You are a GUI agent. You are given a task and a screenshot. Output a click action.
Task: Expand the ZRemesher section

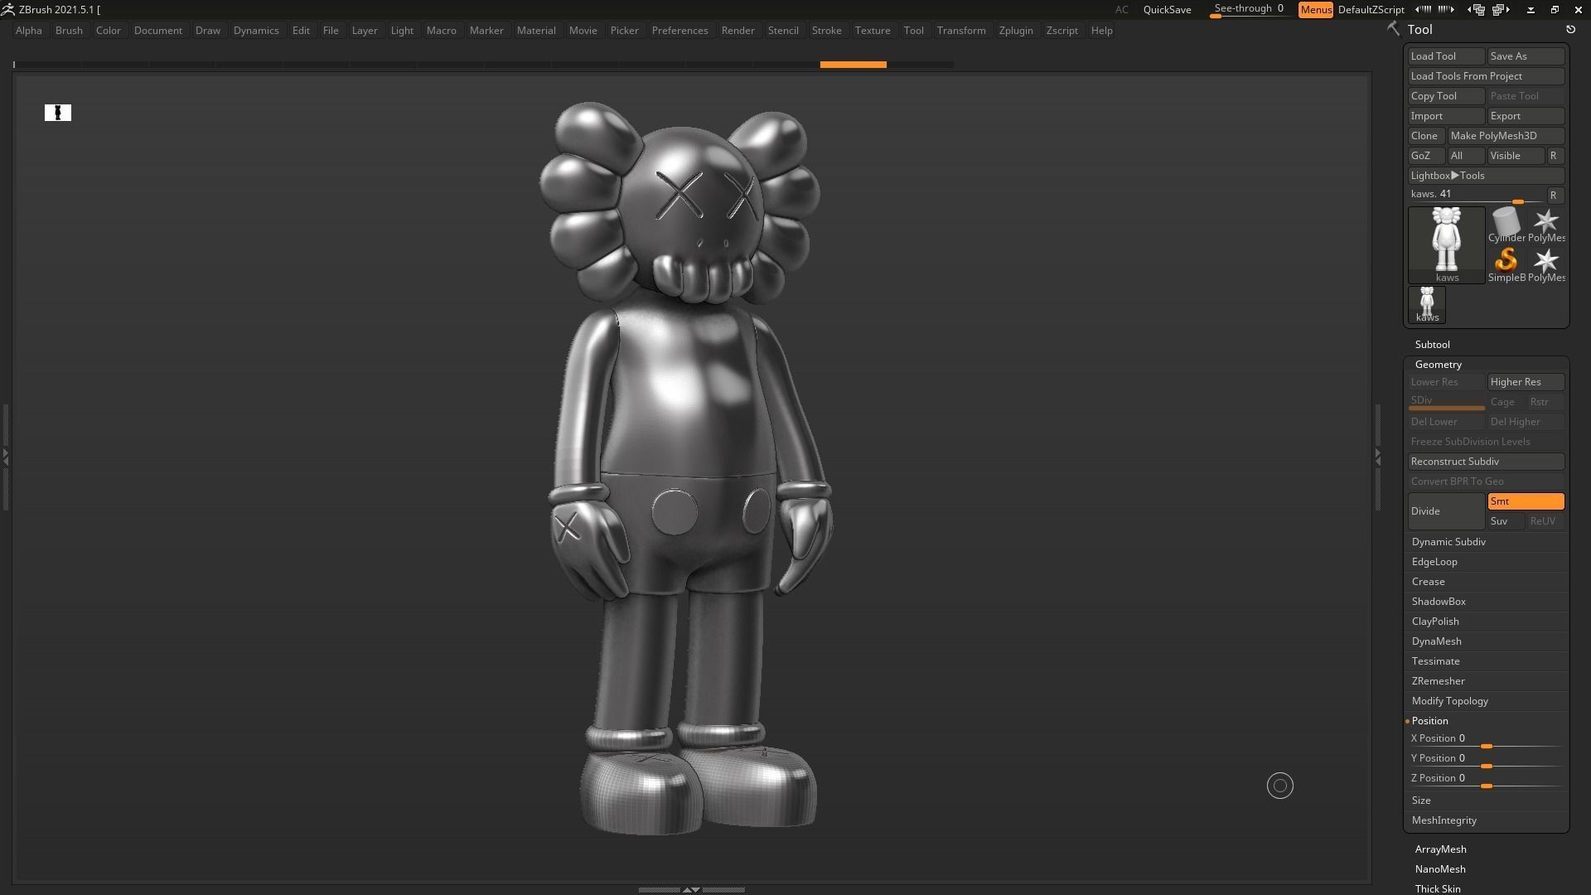click(x=1438, y=681)
